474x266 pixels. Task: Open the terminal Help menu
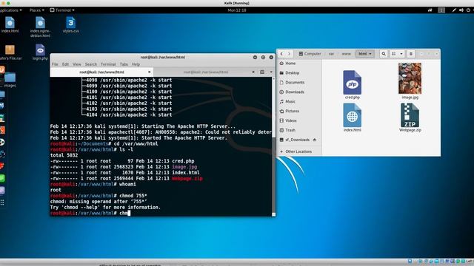tap(136, 64)
